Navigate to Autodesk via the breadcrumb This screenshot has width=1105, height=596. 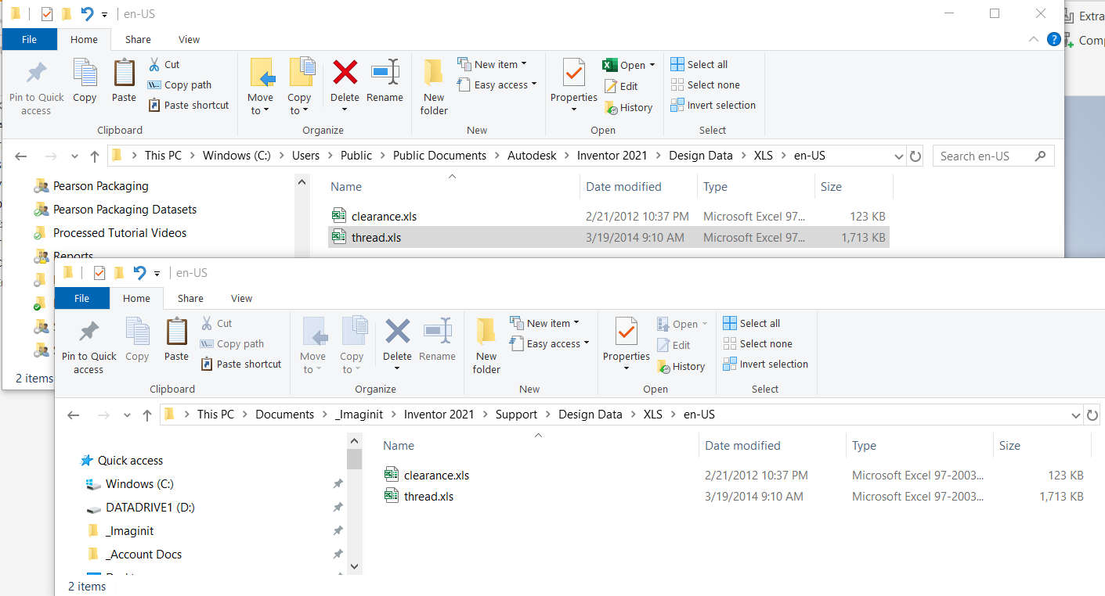[x=532, y=155]
